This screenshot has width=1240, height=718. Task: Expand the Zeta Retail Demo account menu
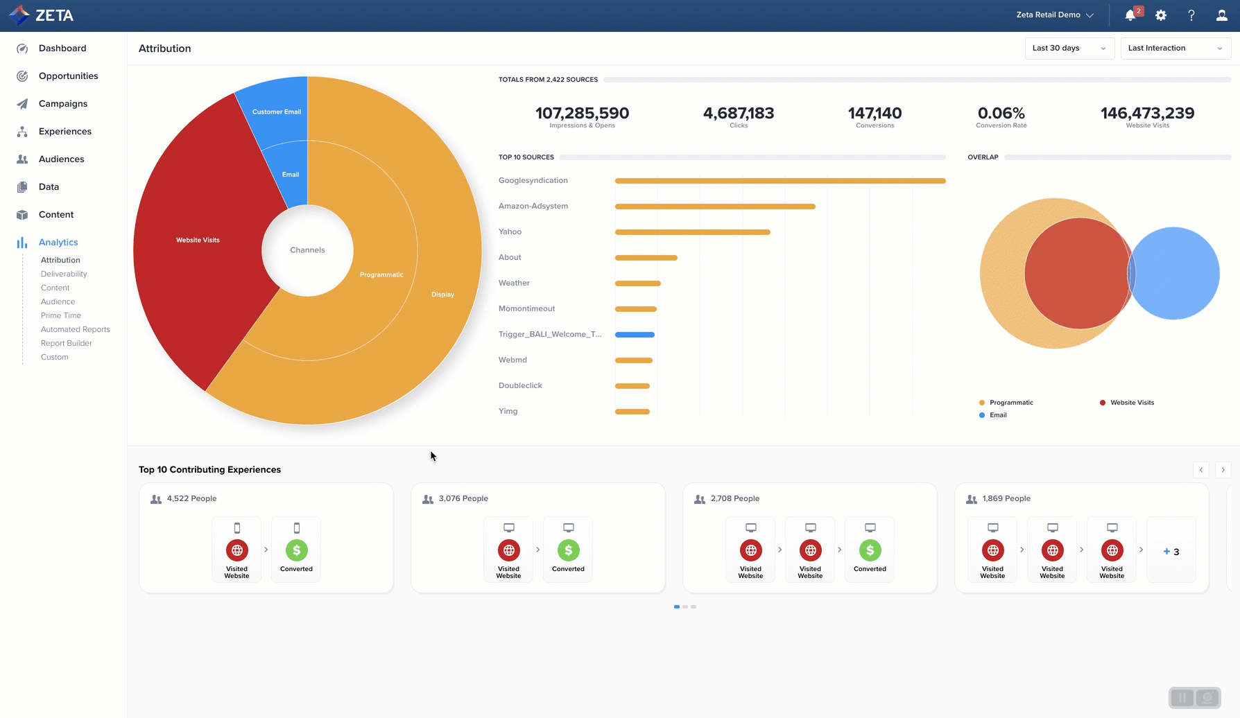click(1054, 15)
